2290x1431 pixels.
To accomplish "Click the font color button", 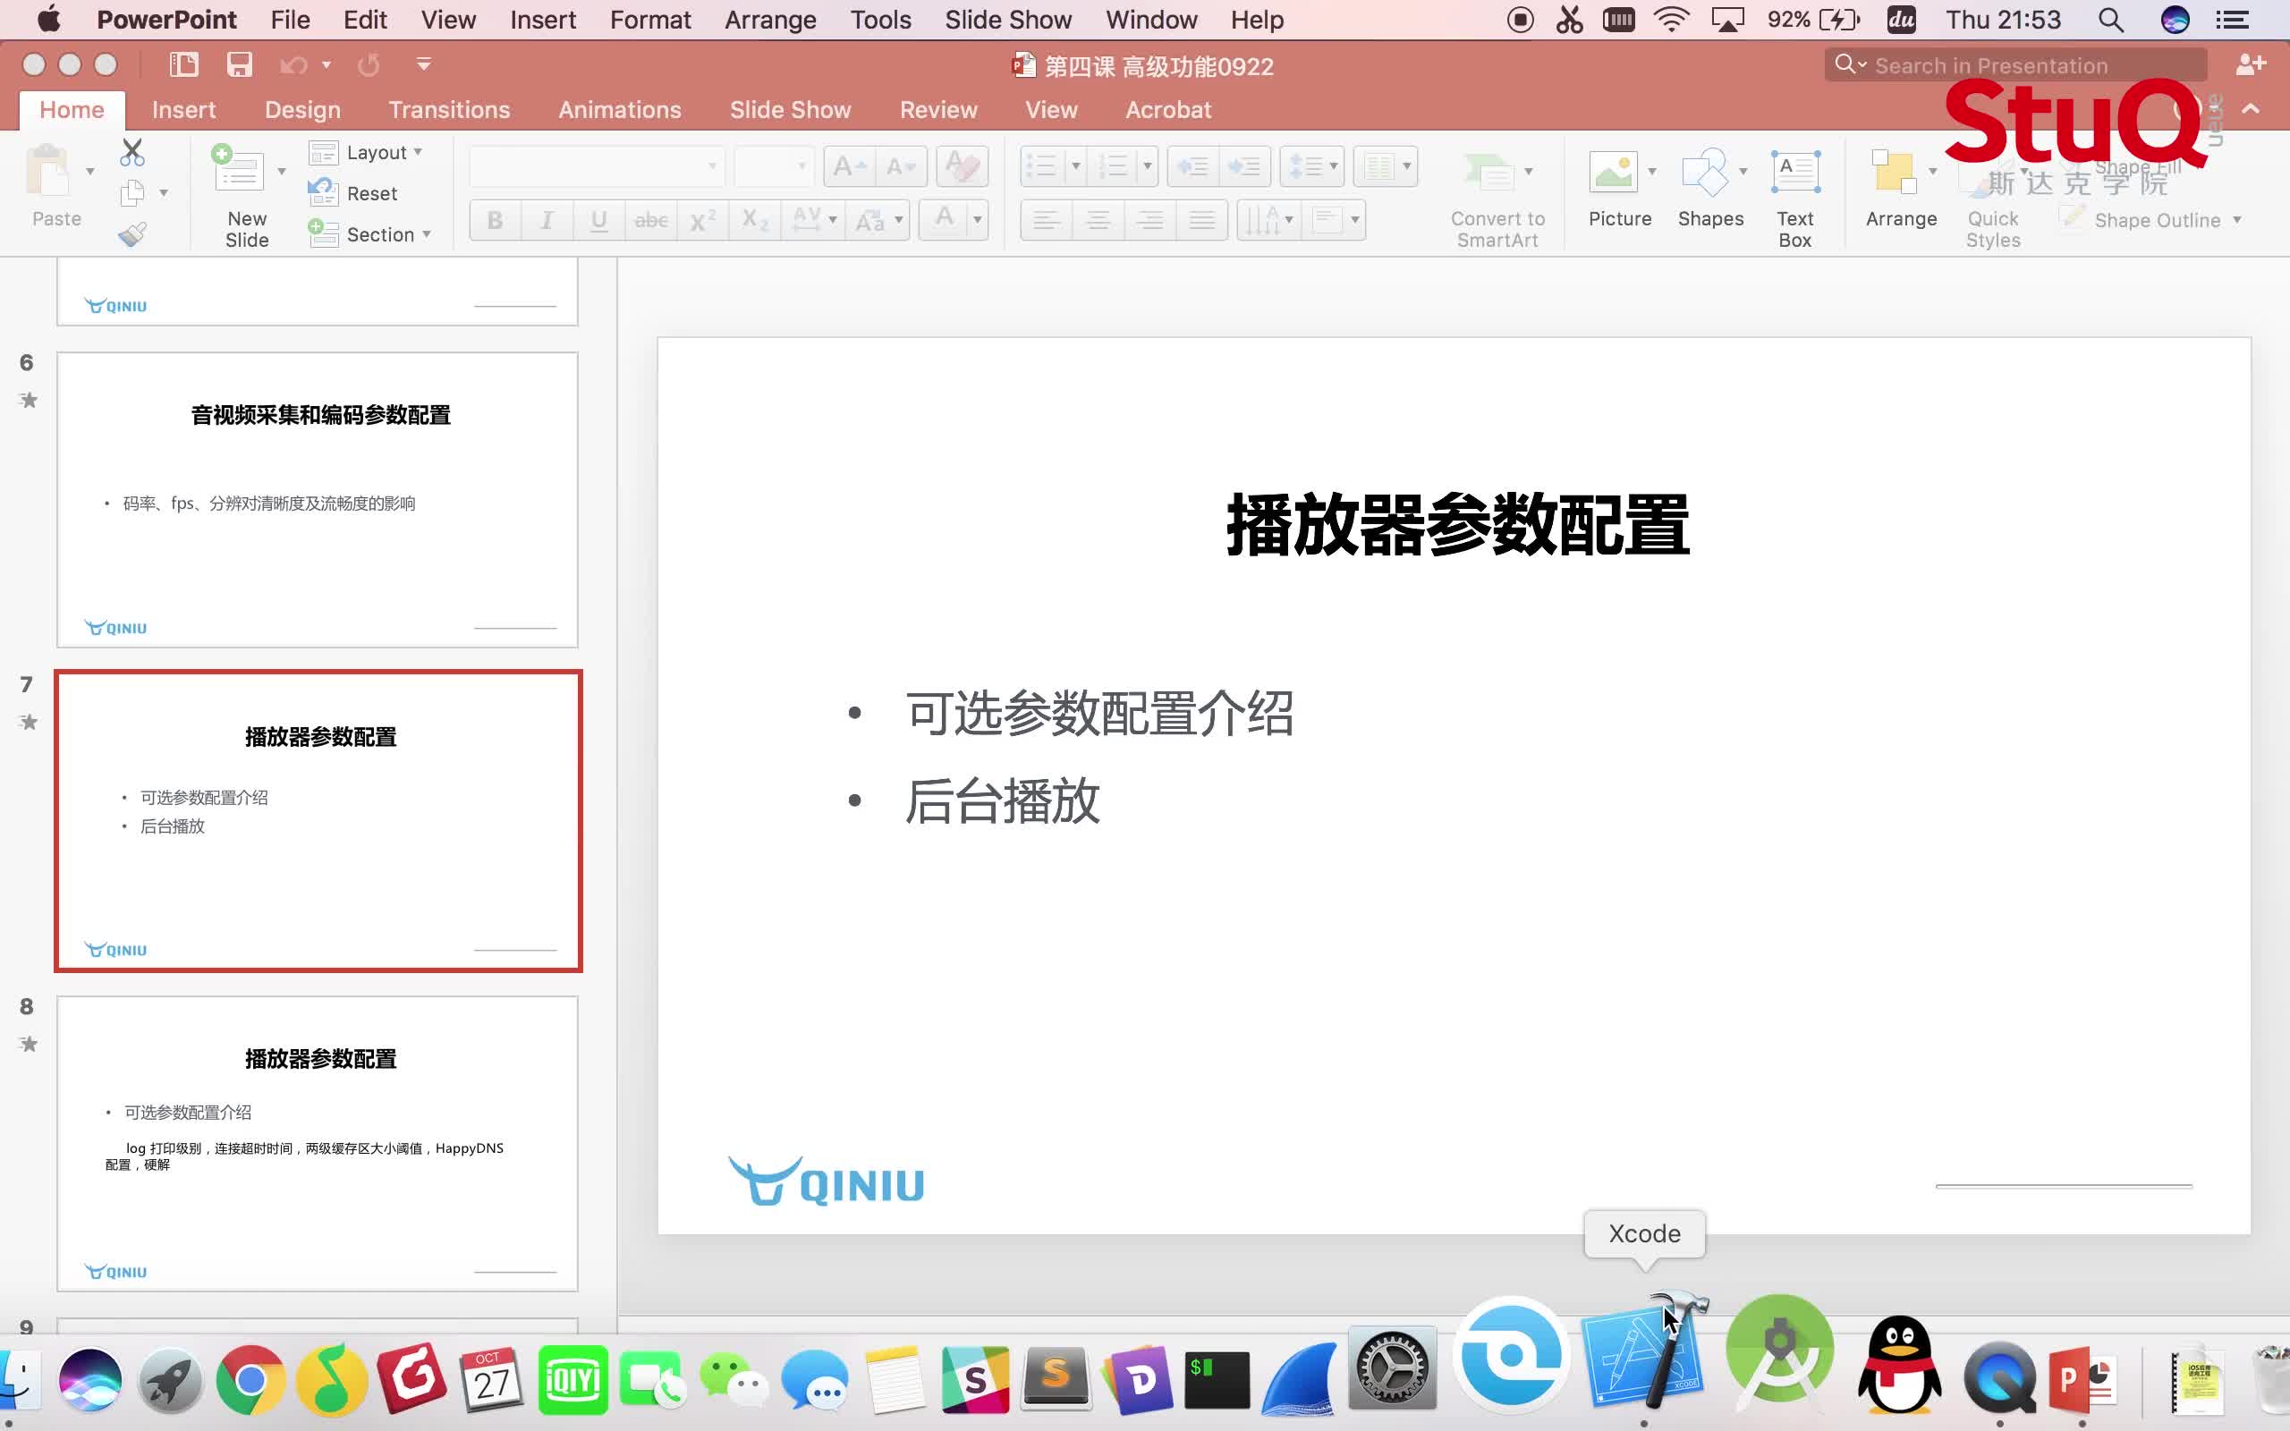I will 944,218.
